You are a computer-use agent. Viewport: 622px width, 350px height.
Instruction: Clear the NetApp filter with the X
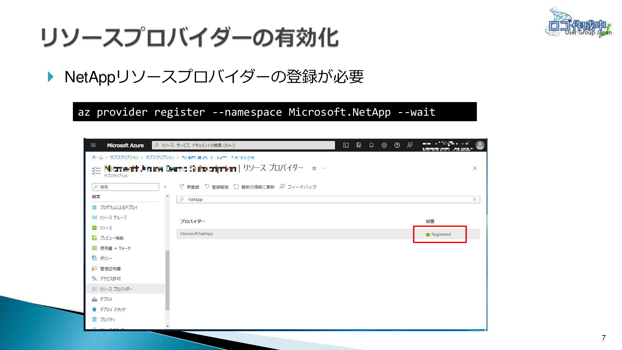(x=475, y=199)
